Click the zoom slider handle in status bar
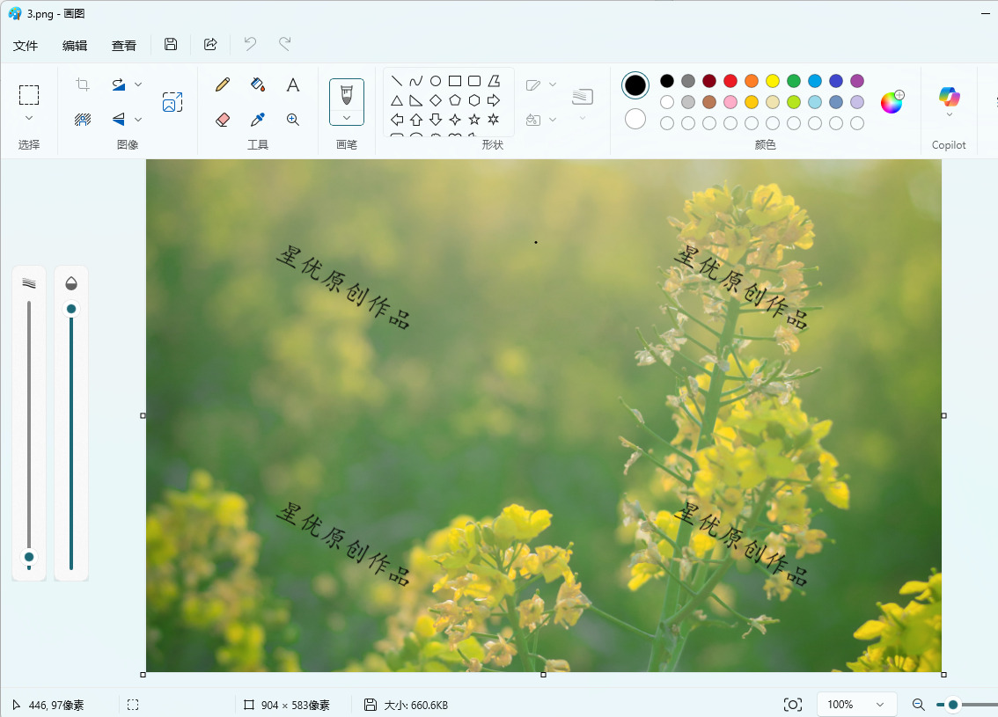 pyautogui.click(x=953, y=705)
